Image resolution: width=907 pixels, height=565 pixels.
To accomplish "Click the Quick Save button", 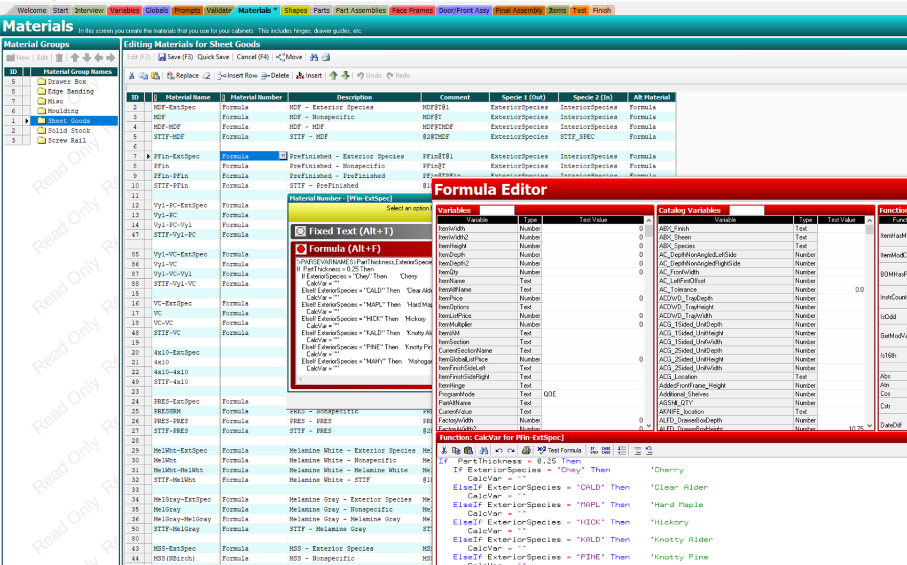I will (213, 57).
